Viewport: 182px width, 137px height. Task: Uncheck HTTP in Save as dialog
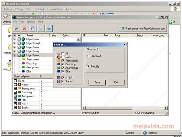[63, 78]
